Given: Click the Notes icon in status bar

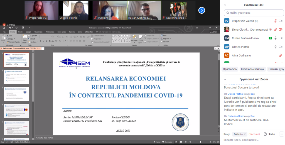Looking at the screenshot, I should pos(157,142).
